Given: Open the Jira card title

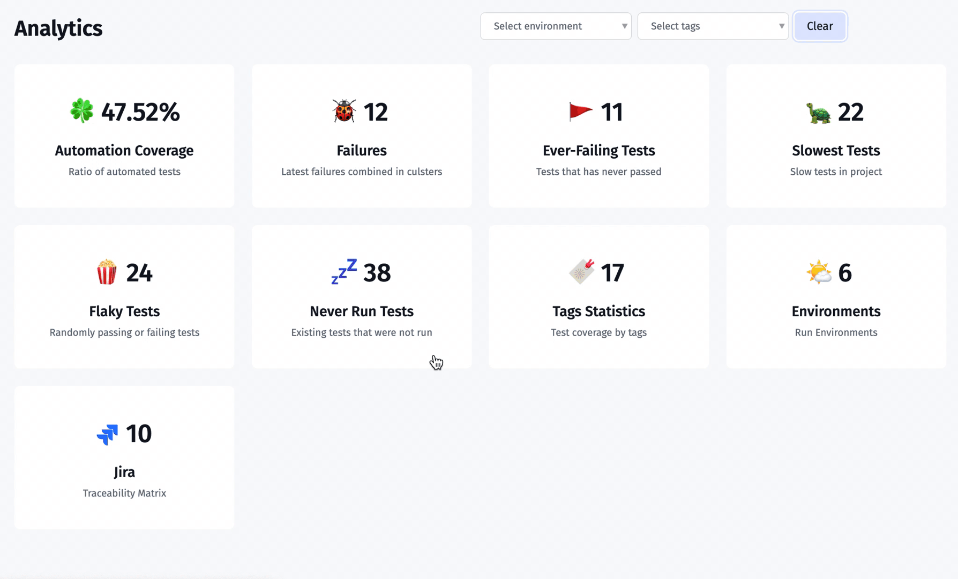Looking at the screenshot, I should click(x=124, y=472).
